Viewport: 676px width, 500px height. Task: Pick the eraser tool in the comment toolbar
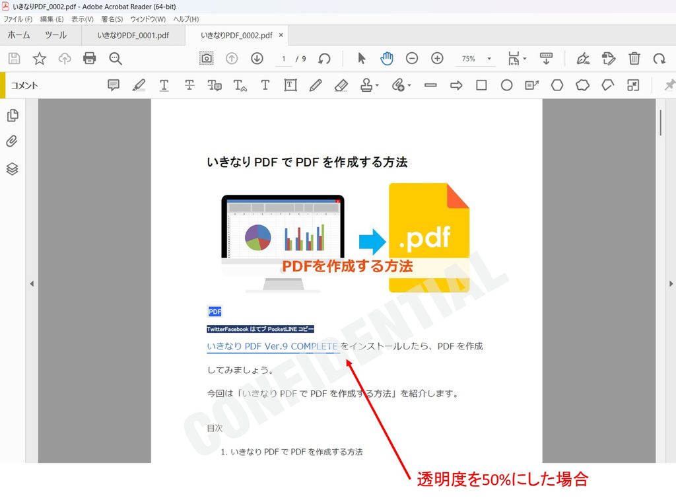coord(341,85)
